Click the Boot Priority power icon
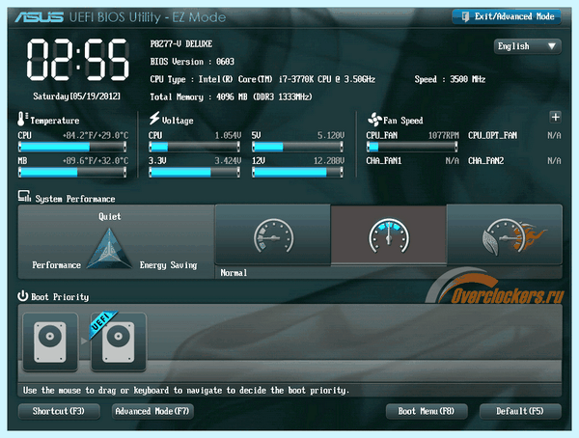Screen dimensions: 579x438 click(x=23, y=296)
